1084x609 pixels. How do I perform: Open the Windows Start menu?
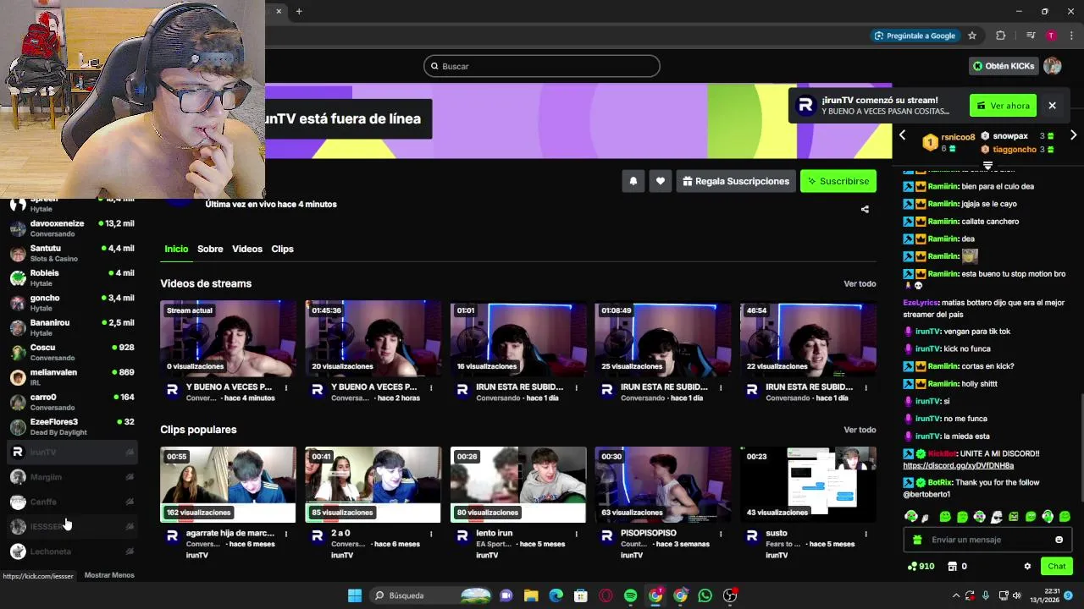(355, 595)
